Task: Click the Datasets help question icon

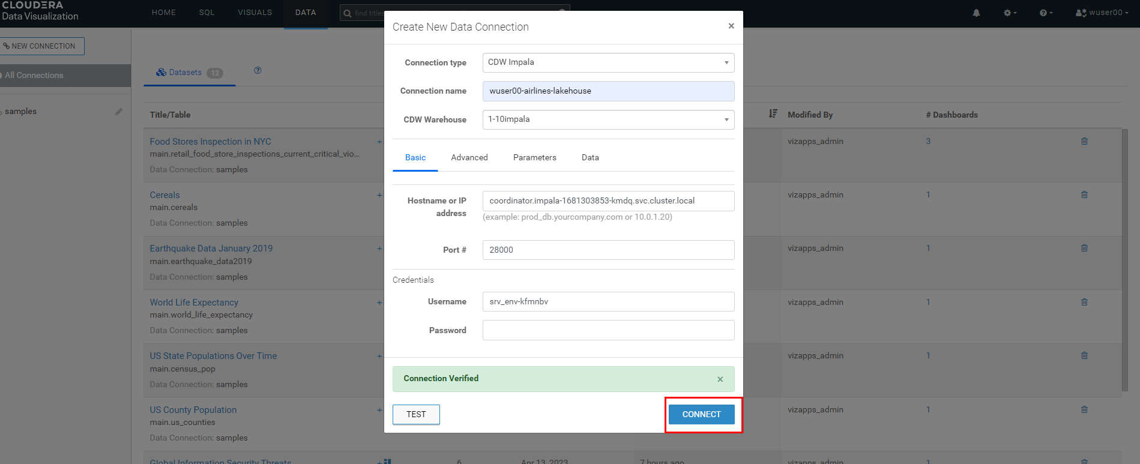Action: [258, 70]
